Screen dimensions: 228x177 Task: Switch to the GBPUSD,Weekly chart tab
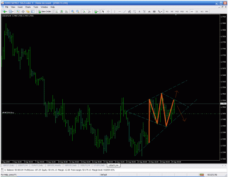[x=54, y=165]
